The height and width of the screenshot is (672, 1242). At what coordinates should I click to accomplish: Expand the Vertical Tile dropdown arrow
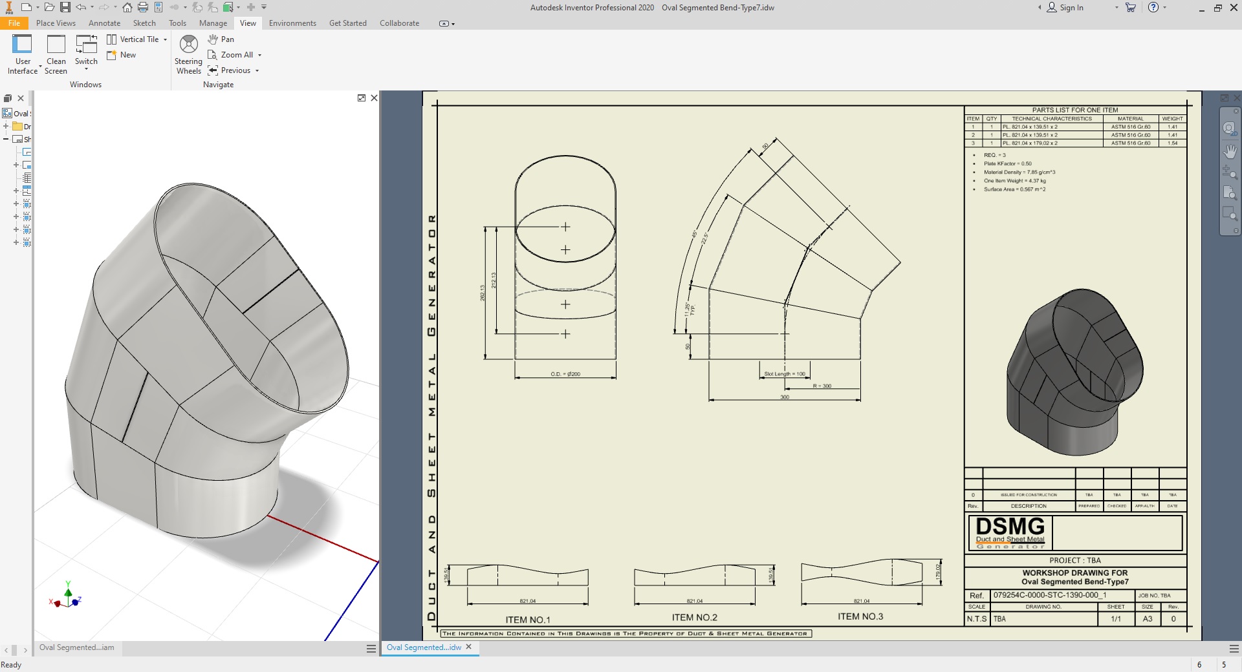point(166,39)
